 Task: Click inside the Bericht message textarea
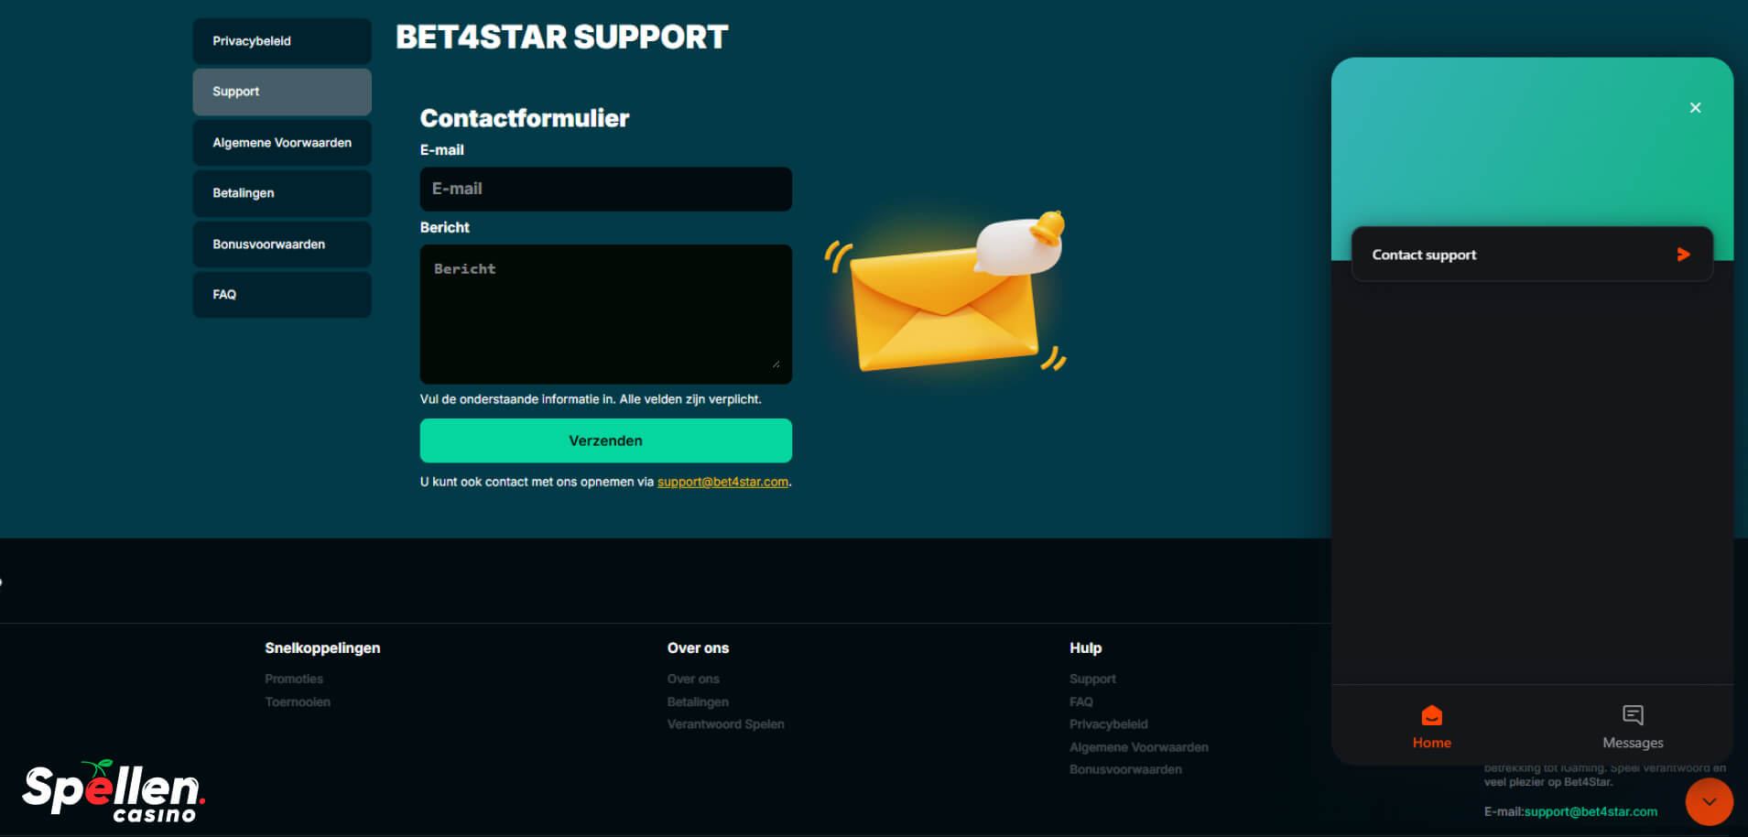point(605,313)
